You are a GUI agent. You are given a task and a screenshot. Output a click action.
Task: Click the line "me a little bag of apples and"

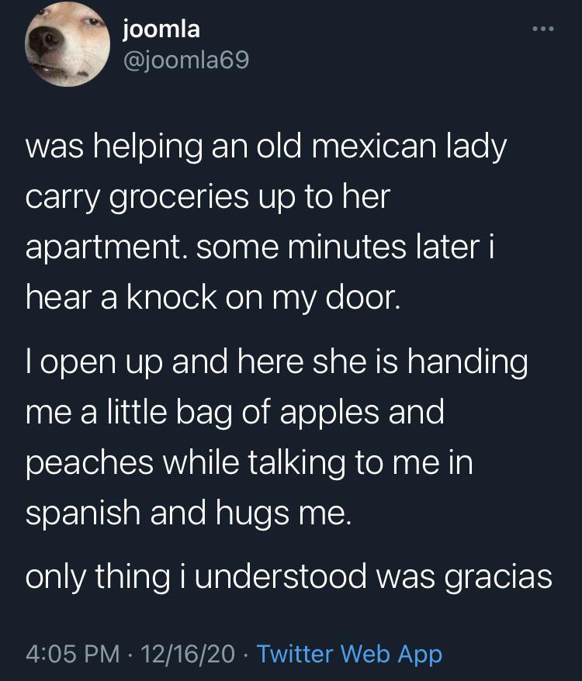[234, 411]
